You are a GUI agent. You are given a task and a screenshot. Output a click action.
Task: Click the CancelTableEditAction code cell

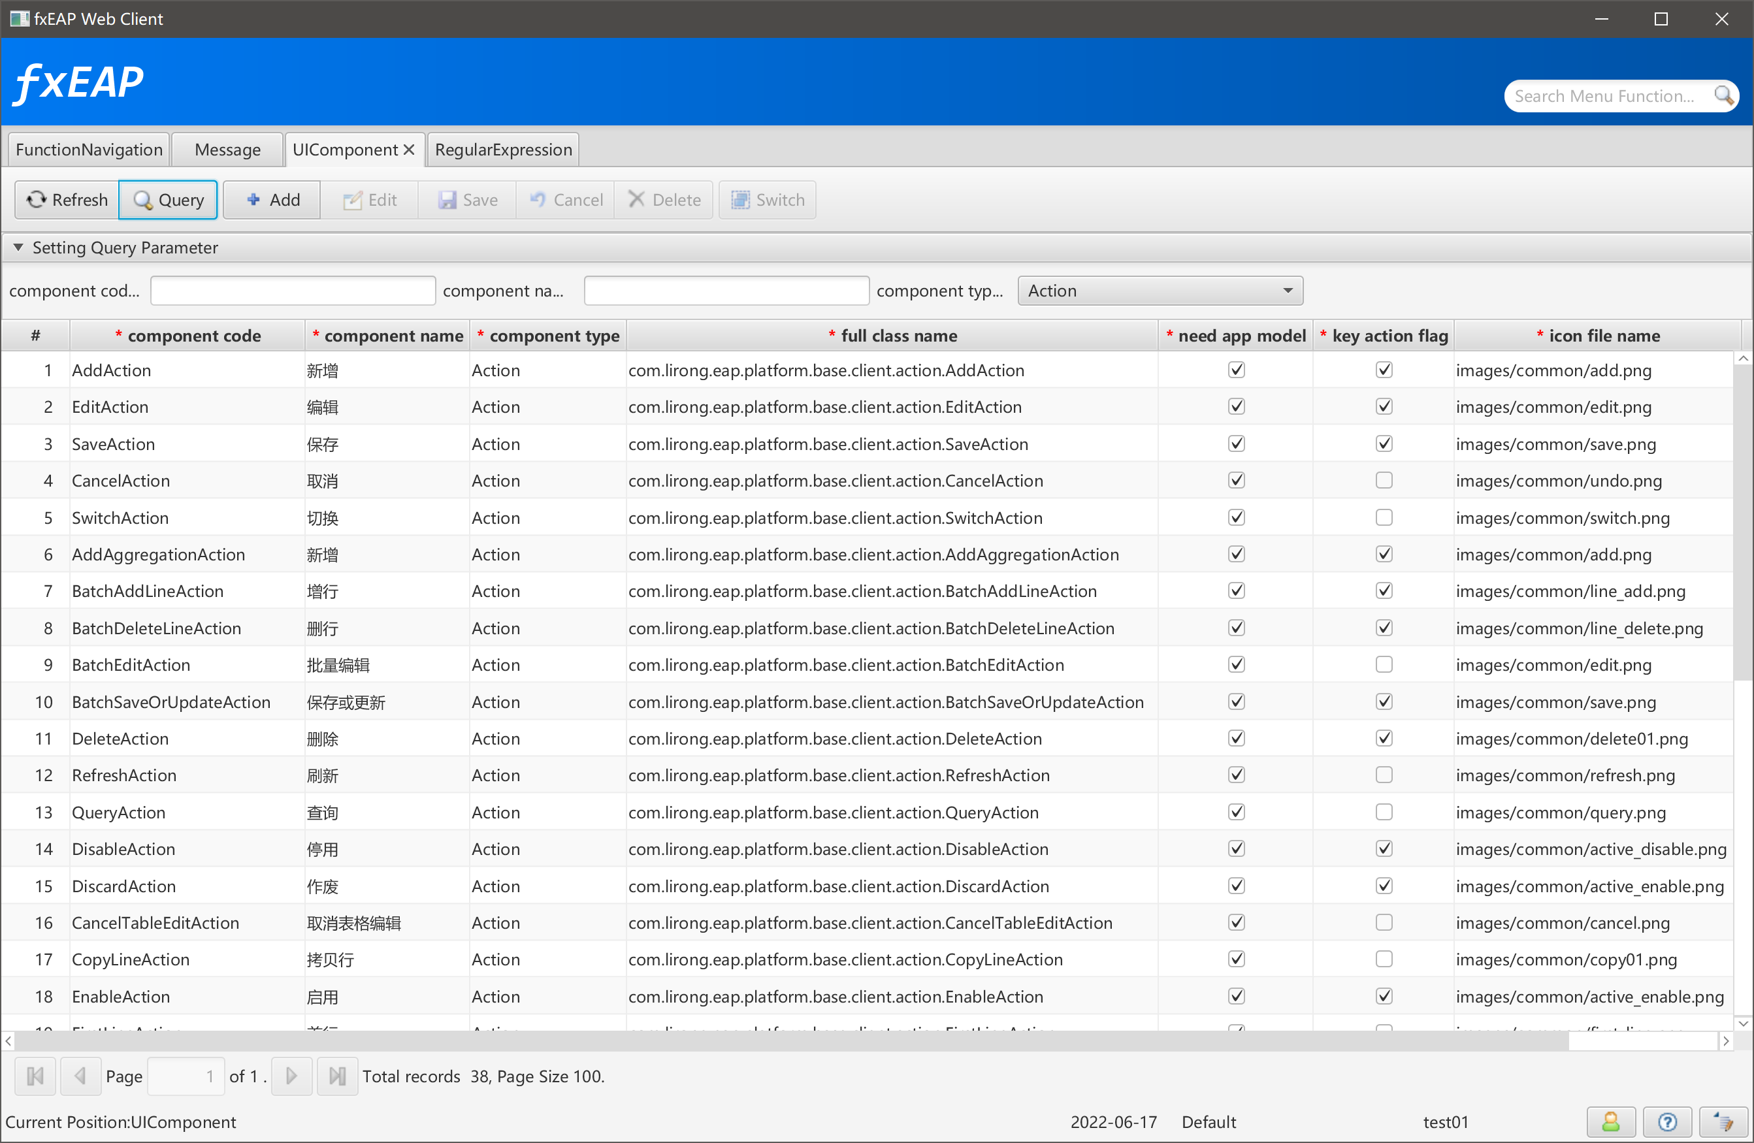pos(188,923)
